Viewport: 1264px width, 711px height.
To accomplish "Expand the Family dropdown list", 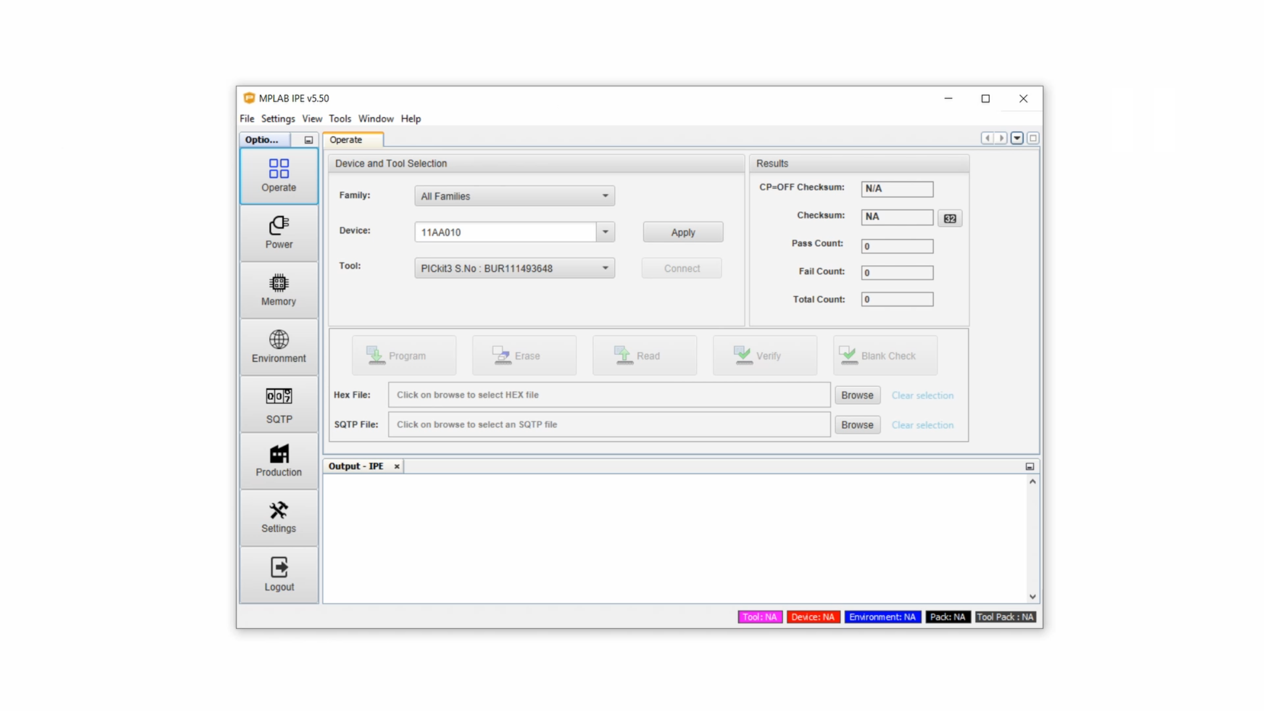I will pyautogui.click(x=605, y=196).
